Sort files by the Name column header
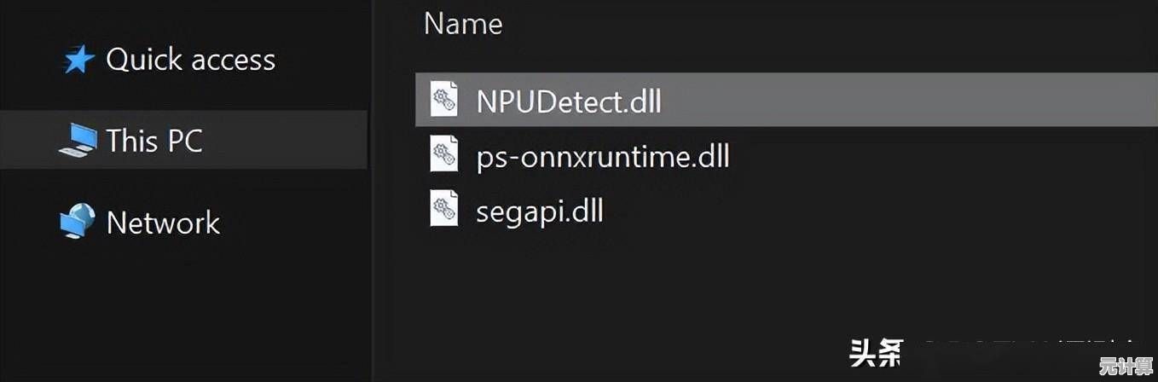 463,23
